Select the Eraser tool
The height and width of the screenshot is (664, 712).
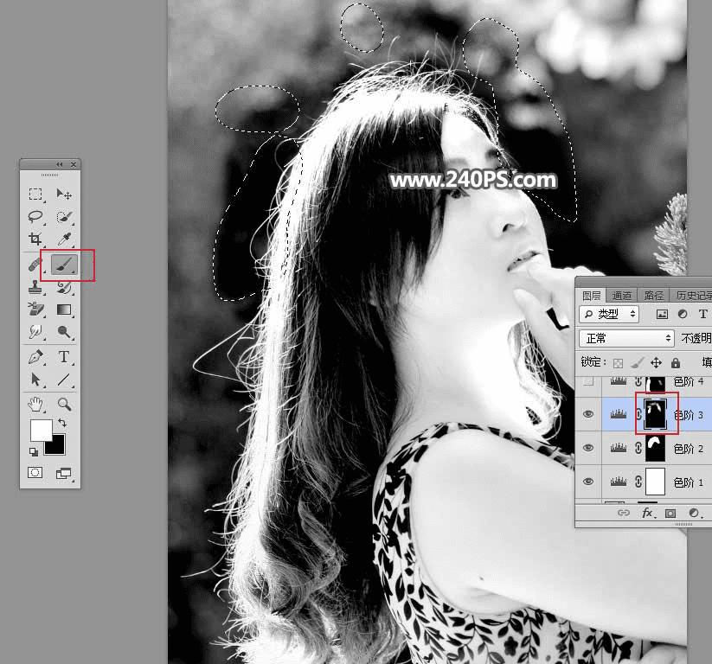coord(35,309)
